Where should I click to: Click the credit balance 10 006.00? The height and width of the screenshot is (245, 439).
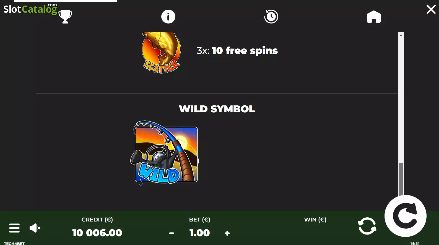coord(97,233)
